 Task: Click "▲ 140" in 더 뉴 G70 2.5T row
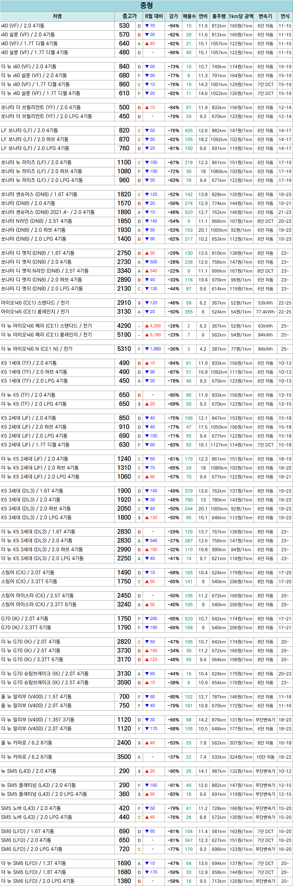click(x=151, y=651)
